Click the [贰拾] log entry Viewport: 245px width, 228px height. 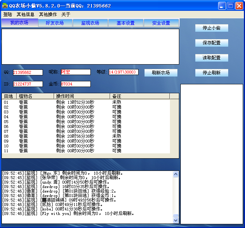tap(52, 204)
